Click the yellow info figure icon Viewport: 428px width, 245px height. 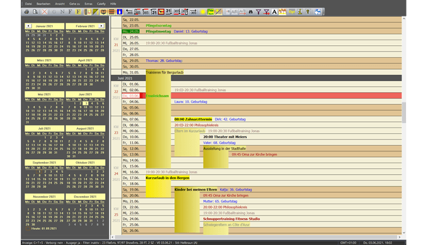(x=300, y=12)
